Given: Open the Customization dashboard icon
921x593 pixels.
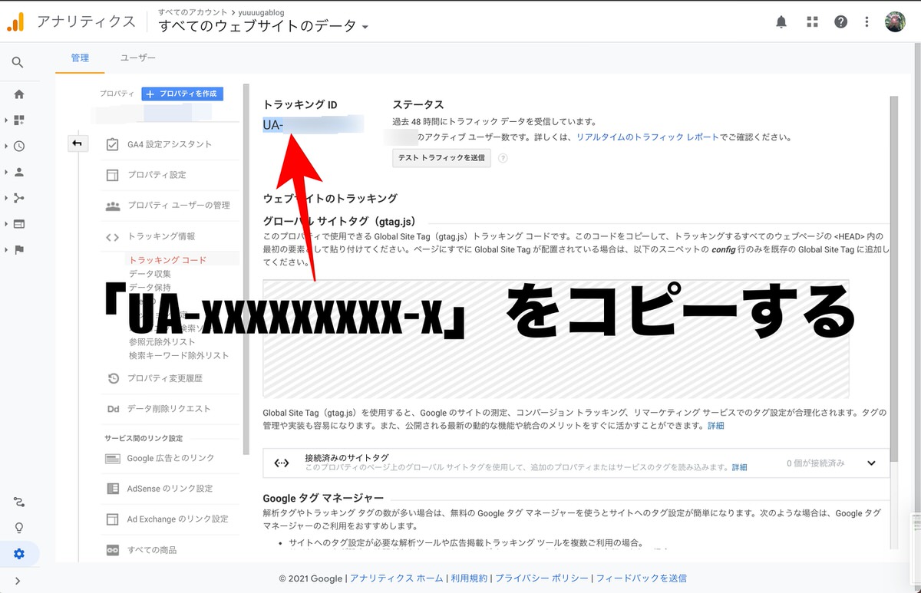Looking at the screenshot, I should coord(19,120).
